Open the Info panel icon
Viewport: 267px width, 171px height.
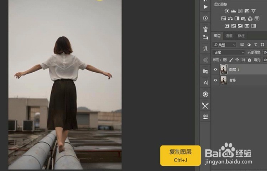205,18
